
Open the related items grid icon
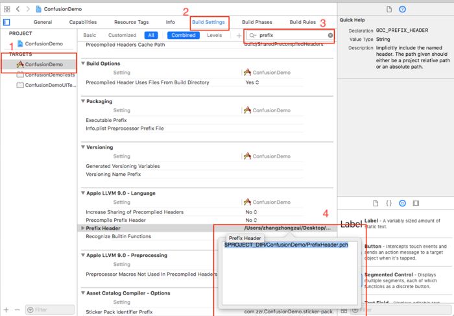click(x=7, y=9)
